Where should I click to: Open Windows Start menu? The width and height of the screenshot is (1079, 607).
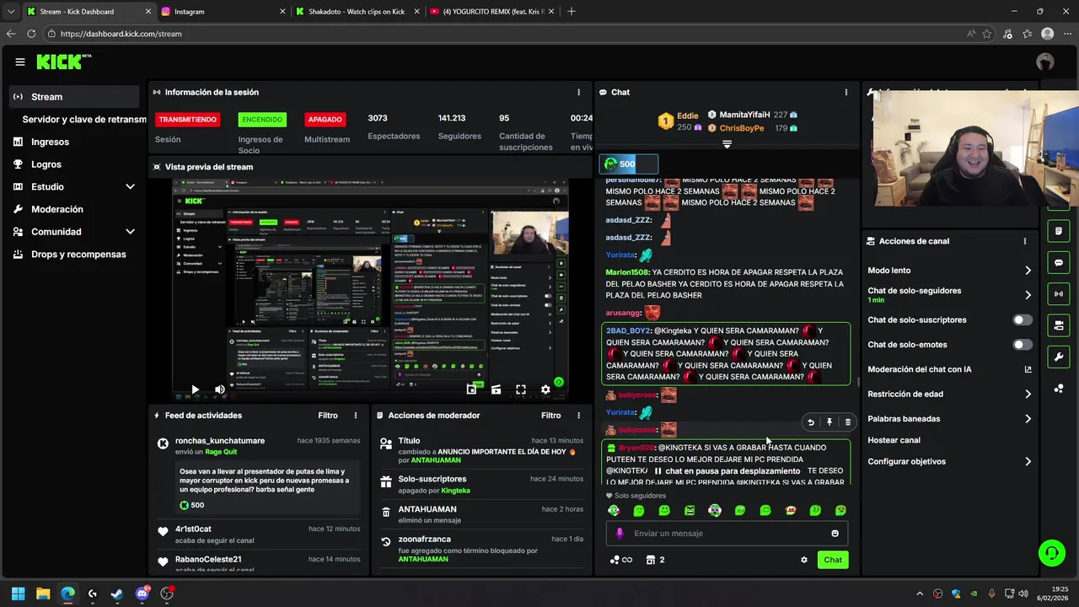pyautogui.click(x=18, y=594)
